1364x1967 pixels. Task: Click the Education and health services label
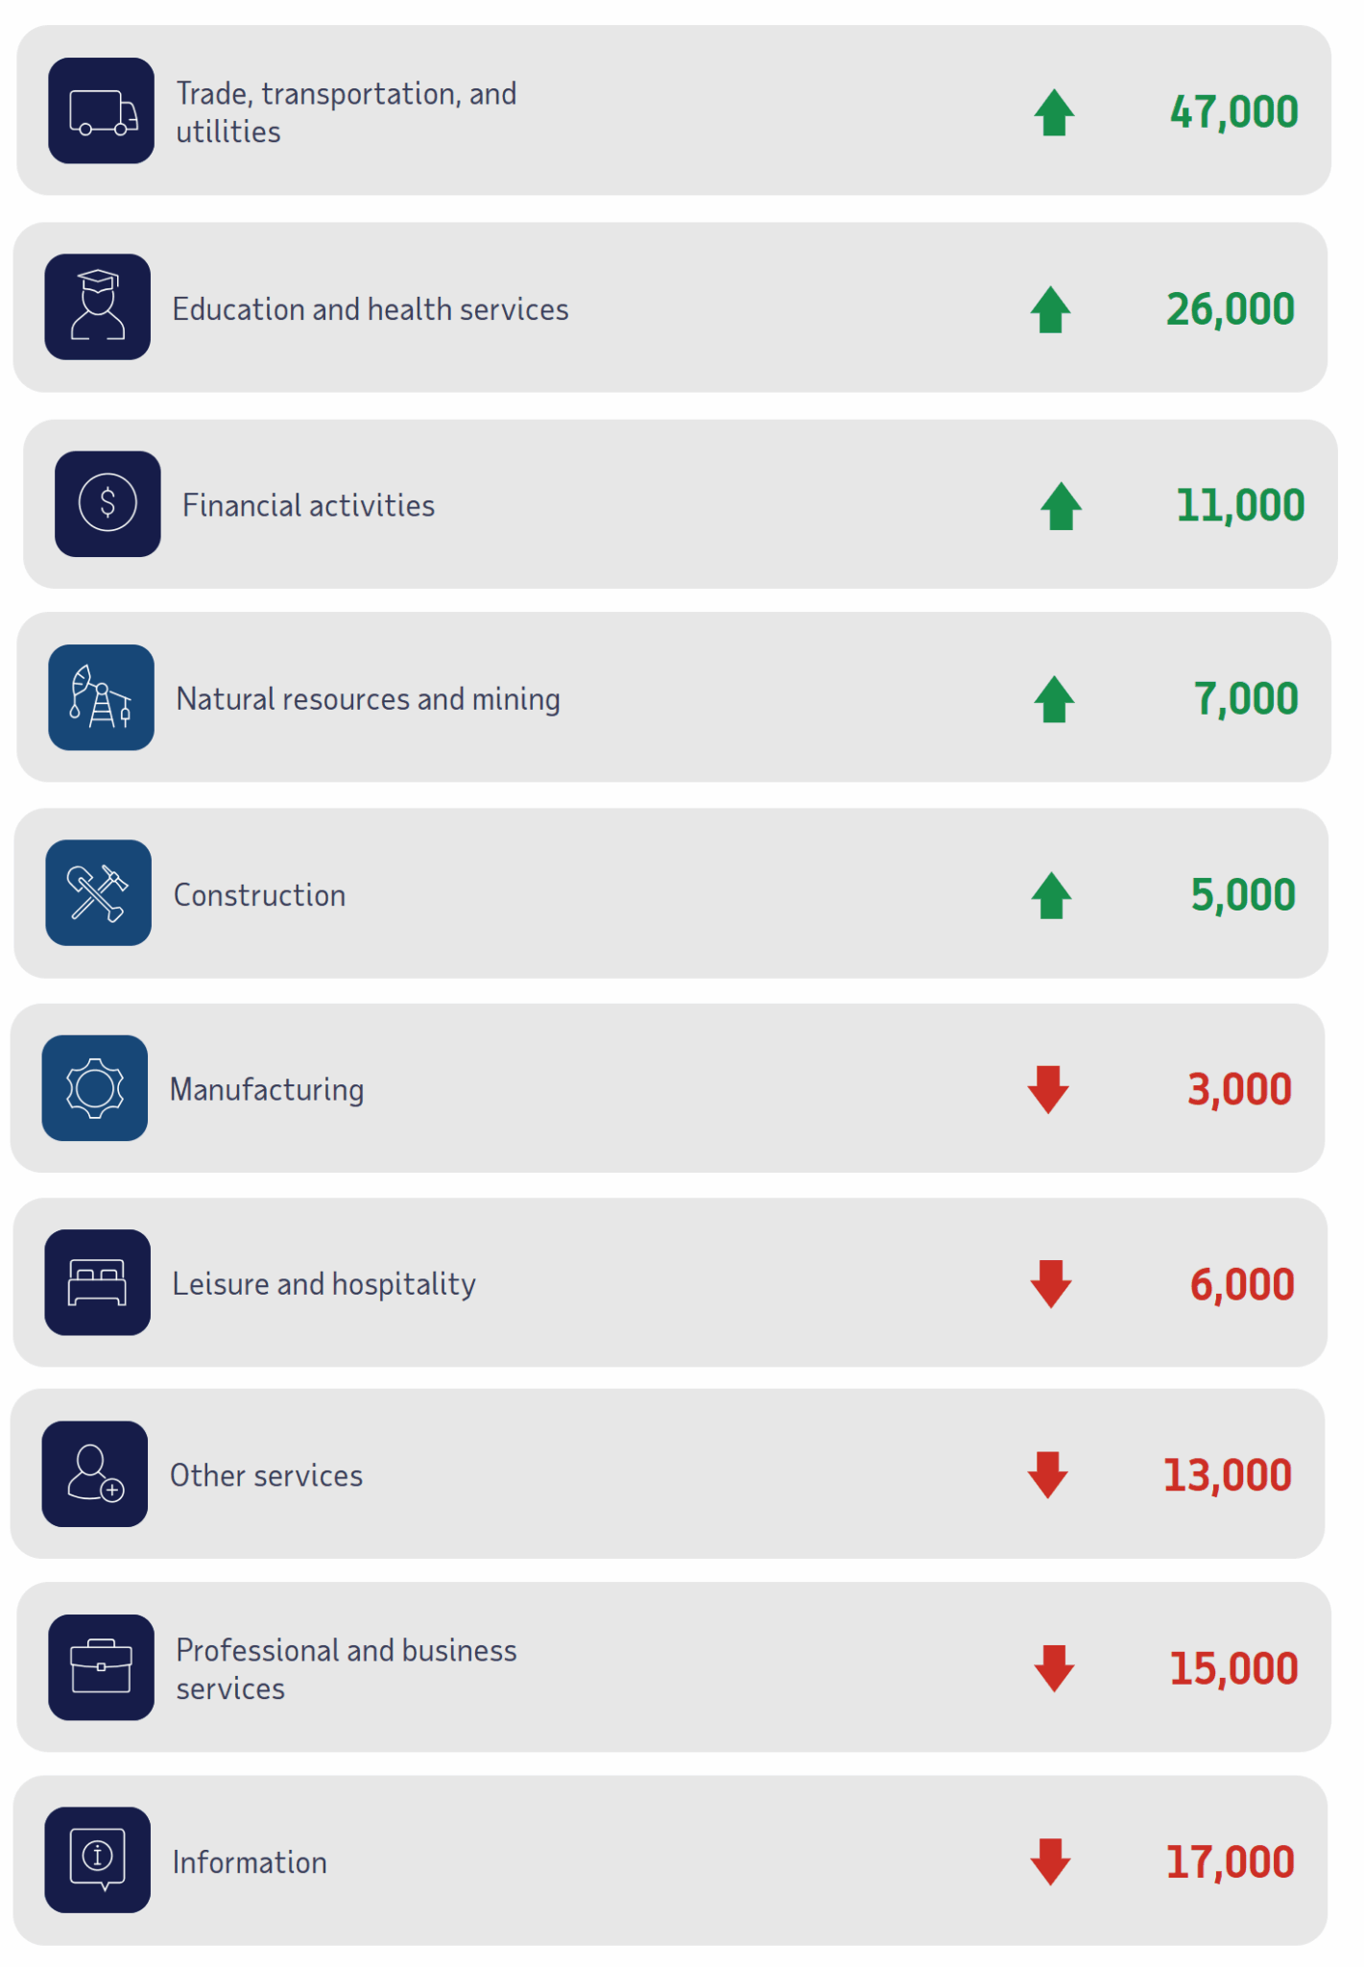coord(371,309)
